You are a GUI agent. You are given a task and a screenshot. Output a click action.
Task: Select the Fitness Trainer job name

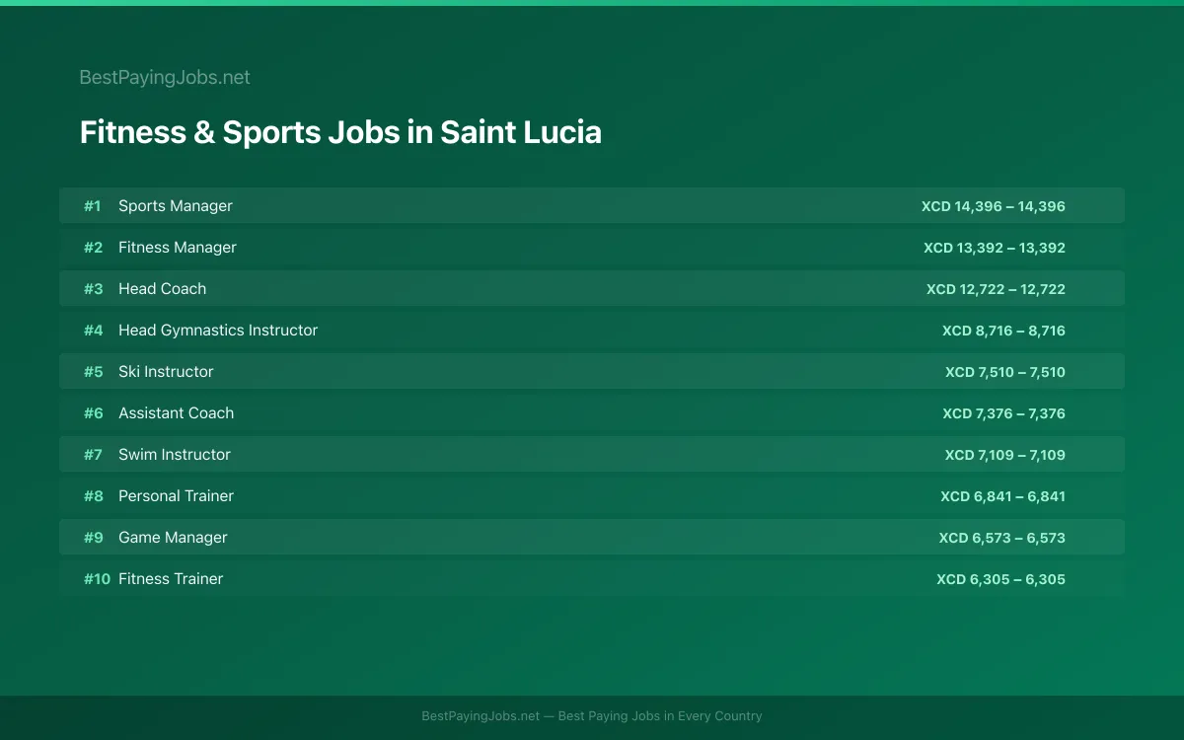tap(171, 579)
